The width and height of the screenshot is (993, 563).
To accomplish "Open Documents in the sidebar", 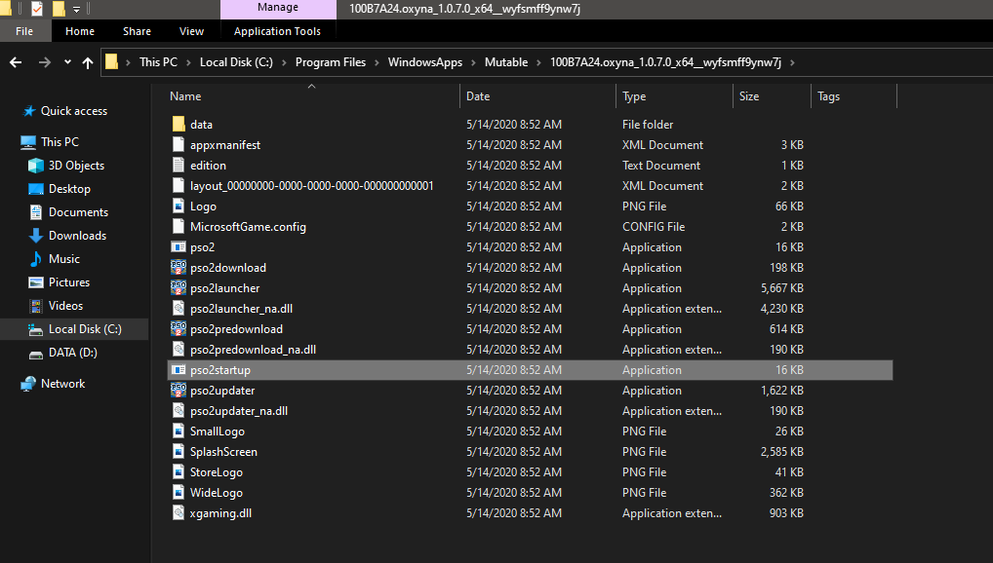I will 79,212.
